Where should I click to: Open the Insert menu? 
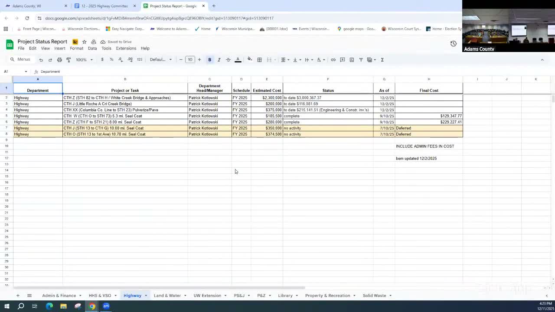pyautogui.click(x=60, y=49)
